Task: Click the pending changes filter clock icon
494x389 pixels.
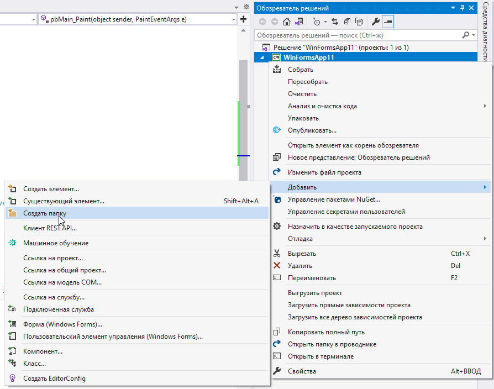Action: 316,22
